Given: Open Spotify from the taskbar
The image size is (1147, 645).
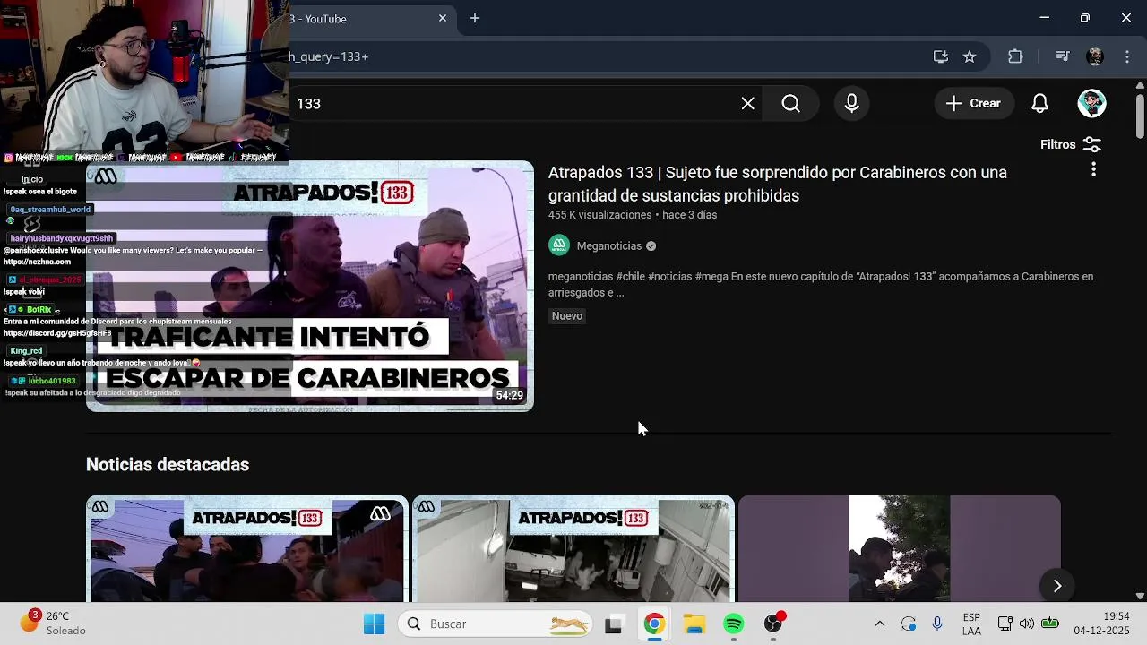Looking at the screenshot, I should click(x=734, y=623).
